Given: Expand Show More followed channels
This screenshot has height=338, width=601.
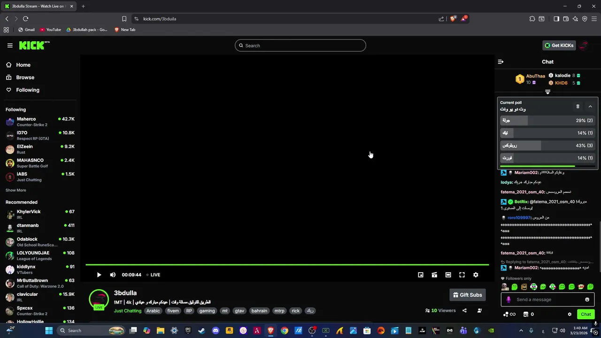Looking at the screenshot, I should coord(16,190).
